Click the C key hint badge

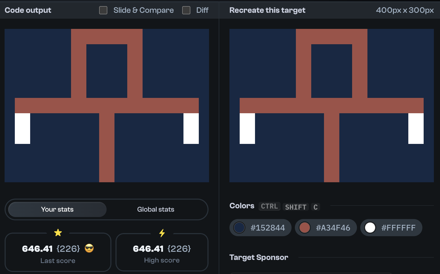[x=316, y=207]
